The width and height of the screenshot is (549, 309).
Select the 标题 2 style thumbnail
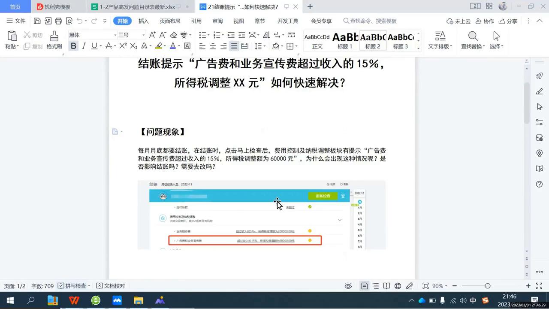click(x=372, y=41)
